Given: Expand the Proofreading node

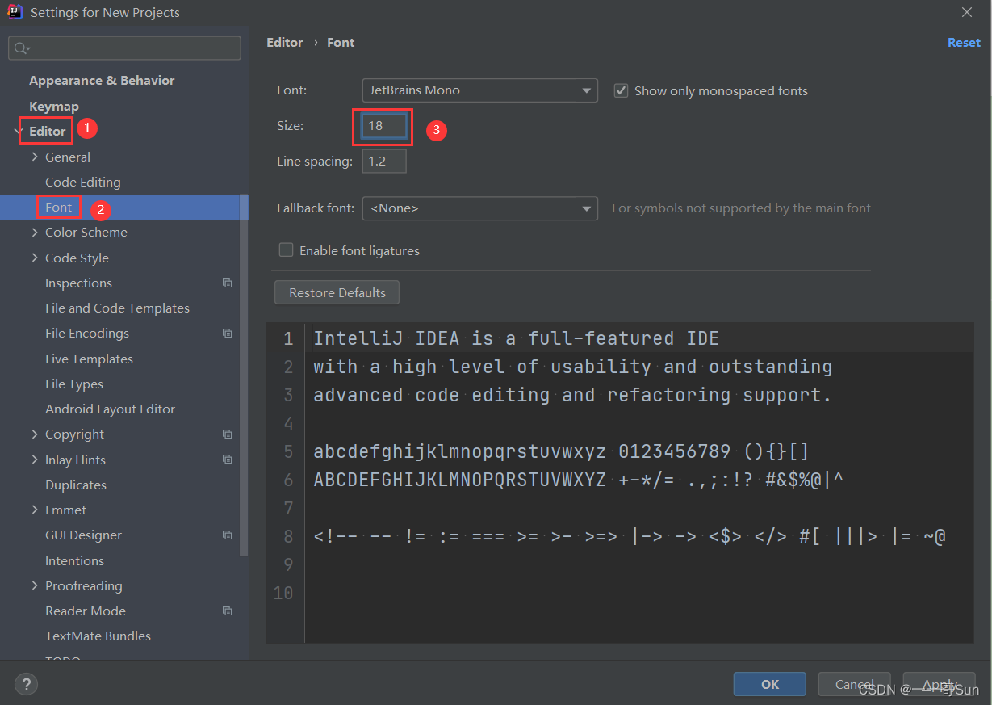Looking at the screenshot, I should (x=35, y=585).
